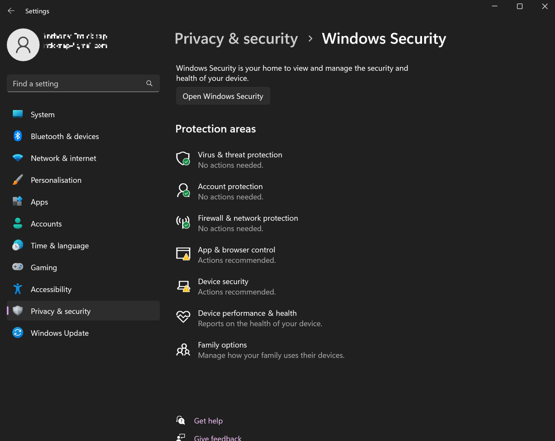Click the Family options people icon
The width and height of the screenshot is (555, 441).
point(183,349)
